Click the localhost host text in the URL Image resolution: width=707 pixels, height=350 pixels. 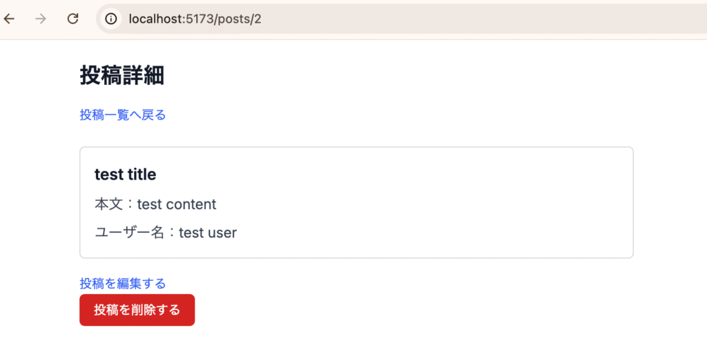[x=155, y=19]
